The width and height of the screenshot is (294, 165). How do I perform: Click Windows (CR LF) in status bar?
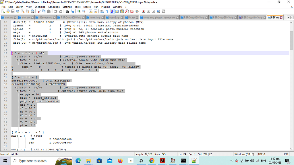click(x=244, y=154)
